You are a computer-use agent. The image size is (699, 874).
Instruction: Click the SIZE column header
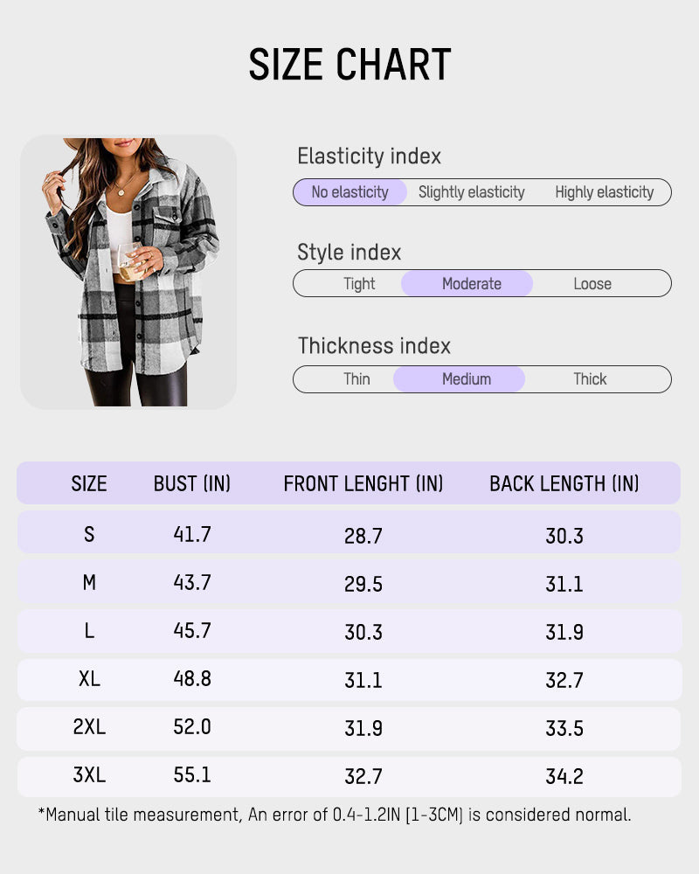pyautogui.click(x=89, y=483)
